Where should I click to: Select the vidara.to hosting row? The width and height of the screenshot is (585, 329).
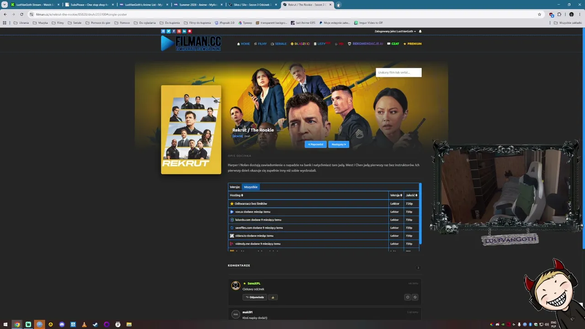tap(324, 236)
